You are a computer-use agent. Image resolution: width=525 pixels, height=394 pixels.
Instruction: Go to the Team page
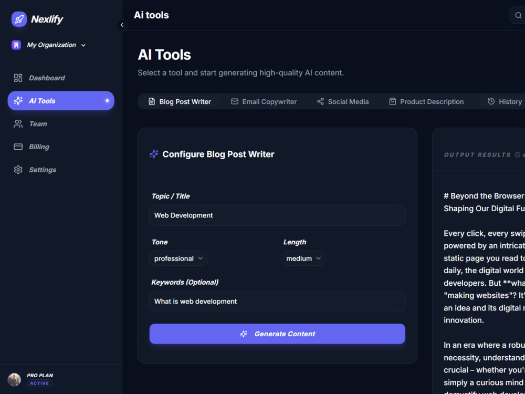tap(61, 124)
